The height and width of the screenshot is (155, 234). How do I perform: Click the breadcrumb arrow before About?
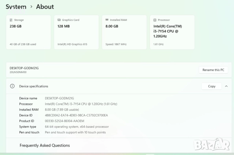(31, 7)
